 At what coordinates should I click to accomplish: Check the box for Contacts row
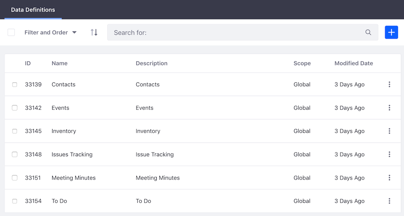coord(15,85)
